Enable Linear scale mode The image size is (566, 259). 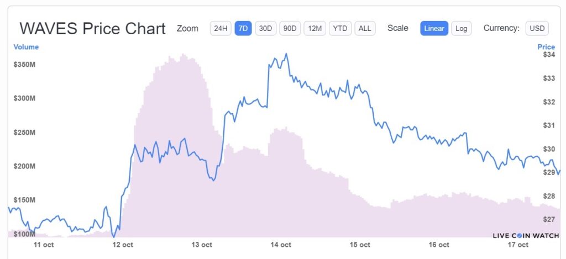[434, 29]
